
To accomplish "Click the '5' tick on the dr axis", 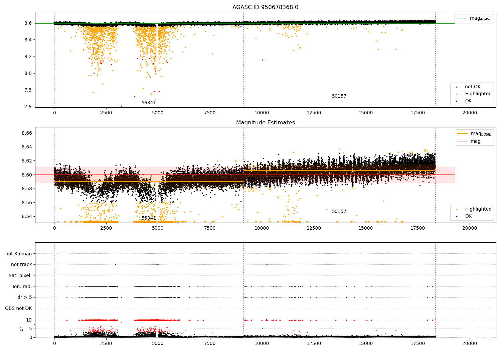I will coord(31,329).
